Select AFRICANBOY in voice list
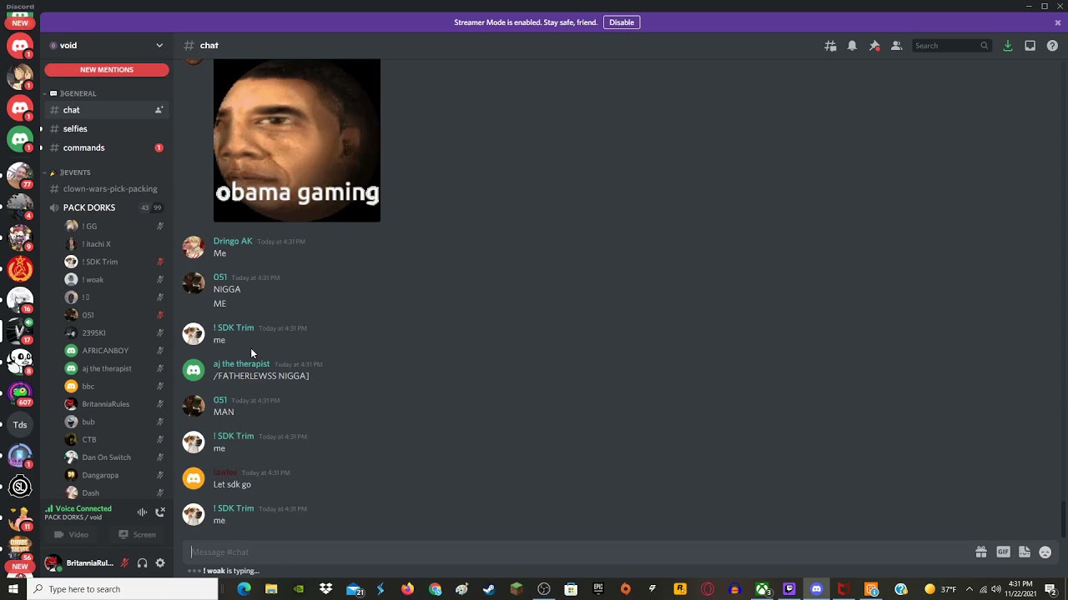 115,351
